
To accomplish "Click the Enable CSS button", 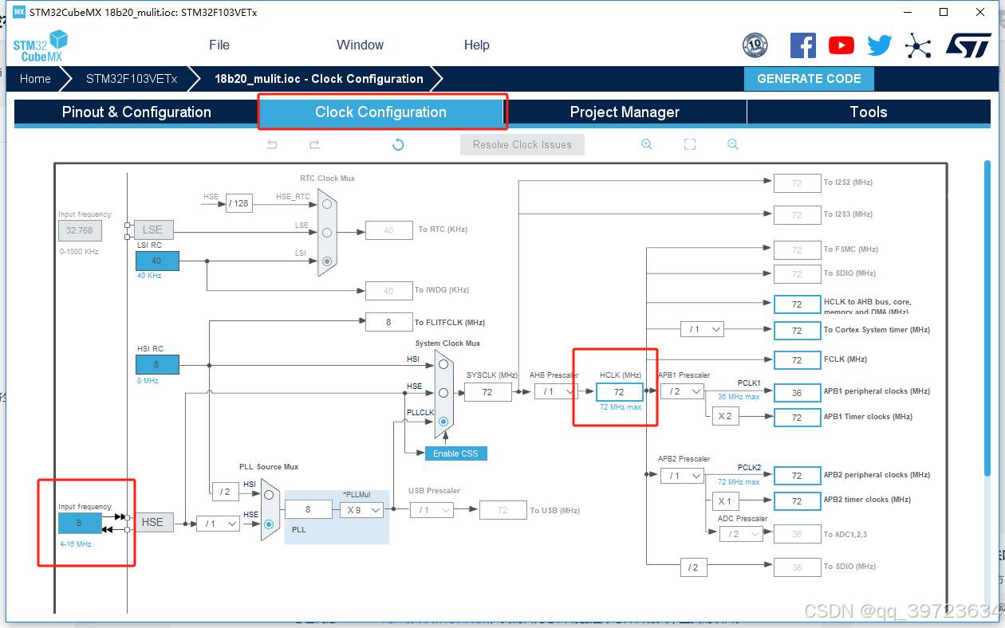I will click(x=455, y=453).
